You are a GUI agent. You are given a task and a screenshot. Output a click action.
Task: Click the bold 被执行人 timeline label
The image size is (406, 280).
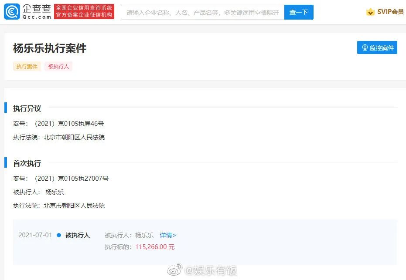click(78, 235)
